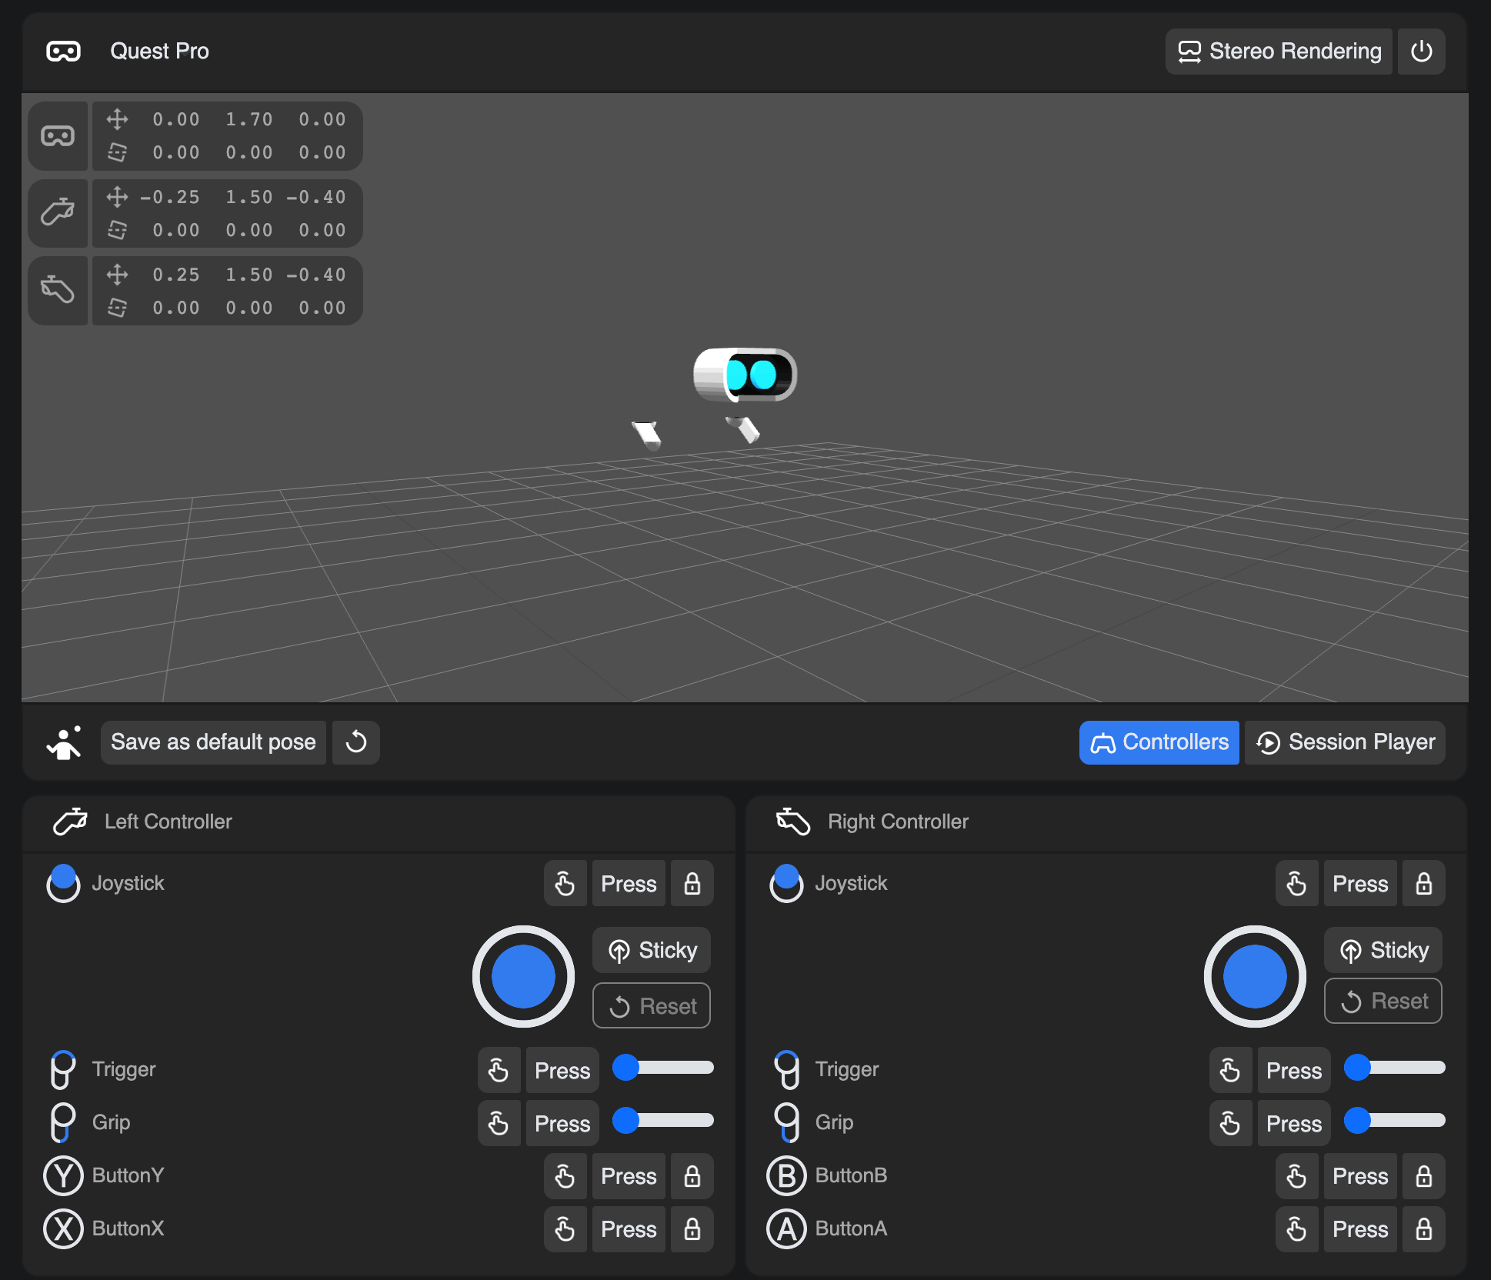Press ButtonB on right controller
The image size is (1491, 1280).
point(1360,1175)
